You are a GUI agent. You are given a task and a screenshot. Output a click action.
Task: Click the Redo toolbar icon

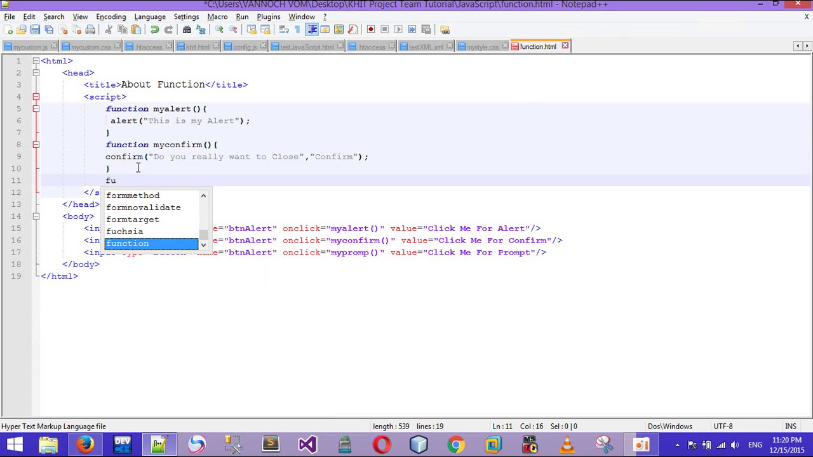pyautogui.click(x=168, y=29)
